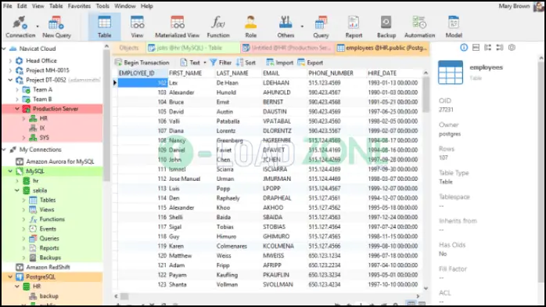
Task: Open the Query objects
Action: (x=321, y=27)
